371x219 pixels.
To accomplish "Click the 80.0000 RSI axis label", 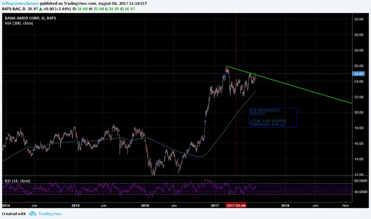I will (361, 181).
